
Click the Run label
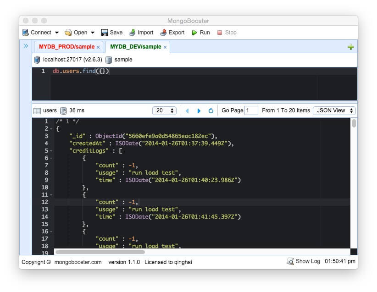point(205,33)
